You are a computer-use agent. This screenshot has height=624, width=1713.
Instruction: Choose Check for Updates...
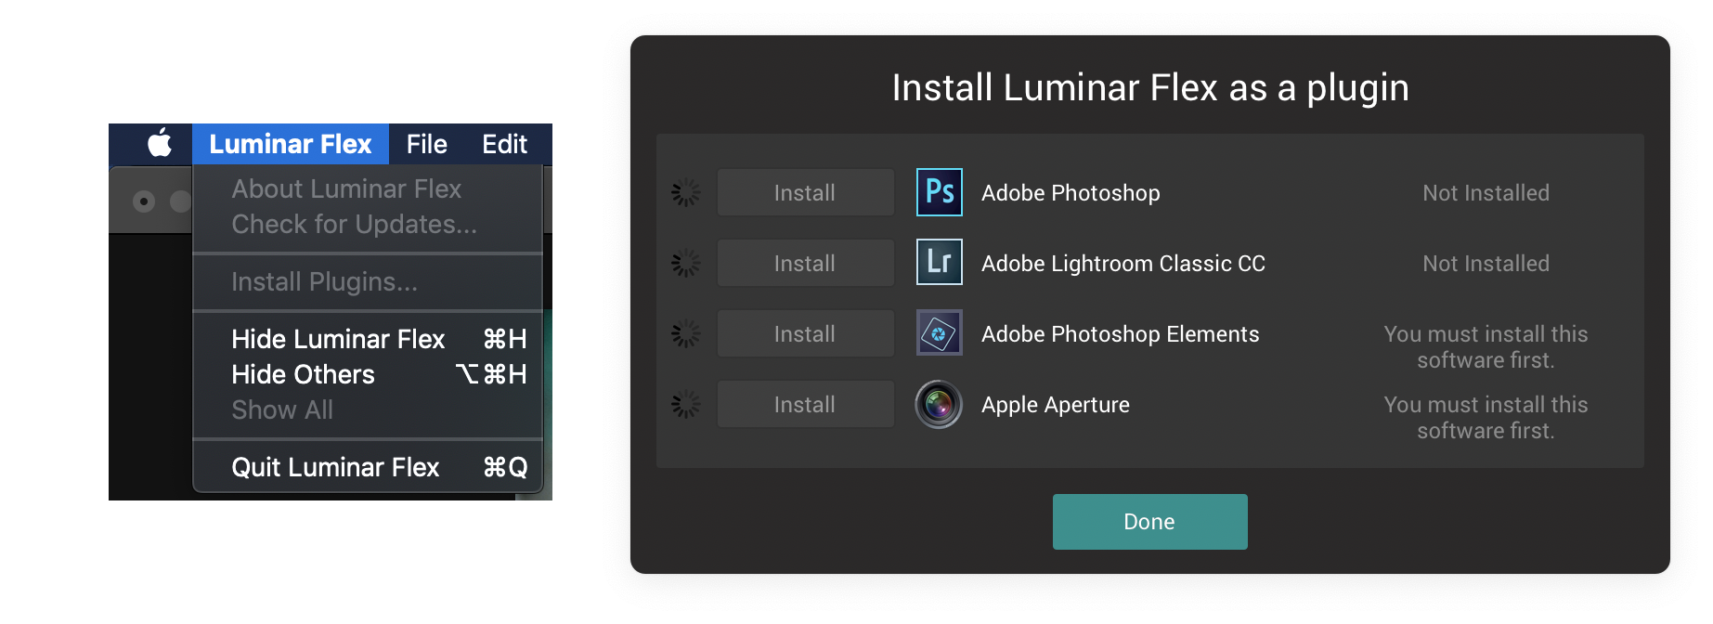(368, 224)
